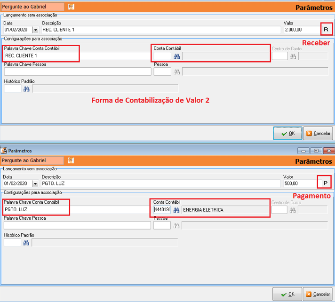Click Histórico Padrão code field in upper window
Viewport: 335px width, 302px height.
pyautogui.click(x=13, y=88)
